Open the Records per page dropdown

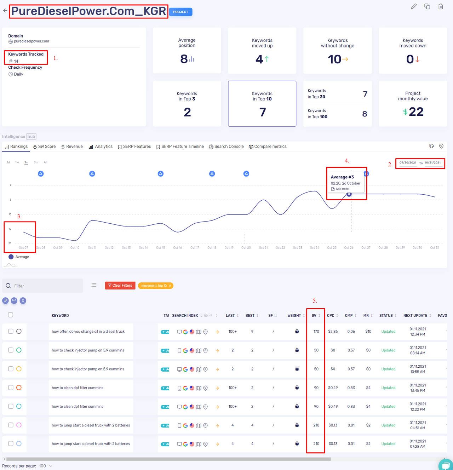(x=45, y=466)
